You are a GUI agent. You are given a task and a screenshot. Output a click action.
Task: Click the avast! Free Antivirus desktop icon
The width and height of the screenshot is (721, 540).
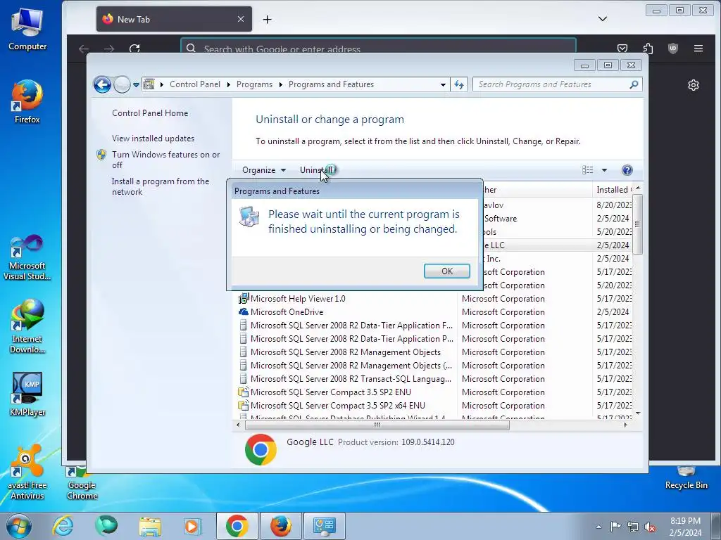coord(27,472)
